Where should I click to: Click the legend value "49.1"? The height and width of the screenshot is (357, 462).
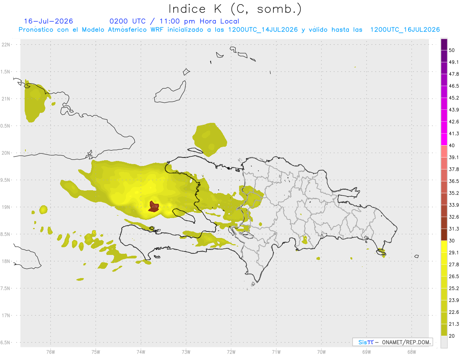(454, 62)
